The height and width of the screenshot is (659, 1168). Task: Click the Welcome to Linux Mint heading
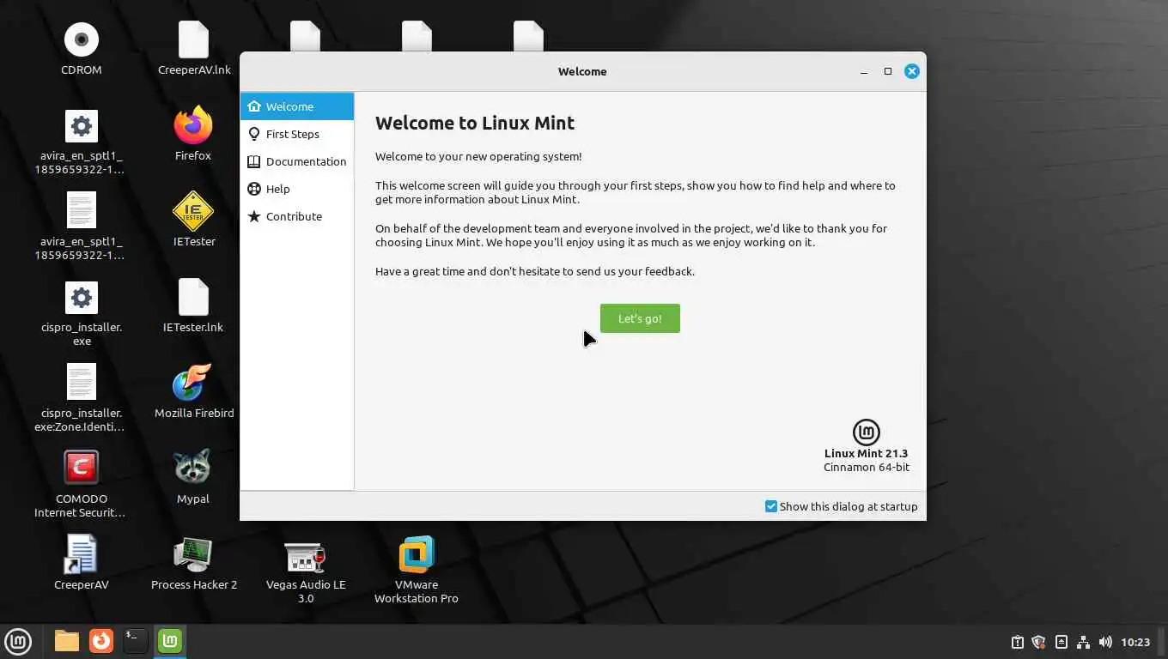(x=475, y=123)
